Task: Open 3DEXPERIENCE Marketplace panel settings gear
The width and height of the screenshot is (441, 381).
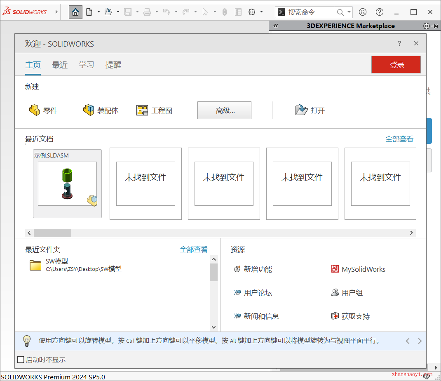Action: coord(427,26)
